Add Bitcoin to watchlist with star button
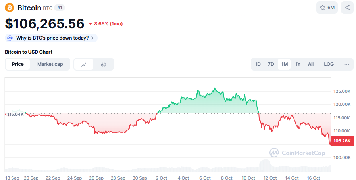Image resolution: width=356 pixels, height=180 pixels. tap(327, 8)
